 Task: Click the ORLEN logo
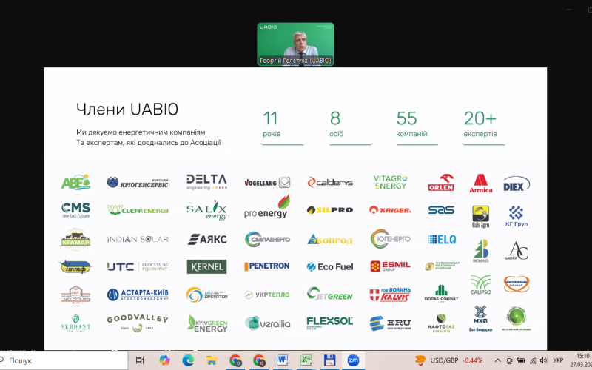441,182
